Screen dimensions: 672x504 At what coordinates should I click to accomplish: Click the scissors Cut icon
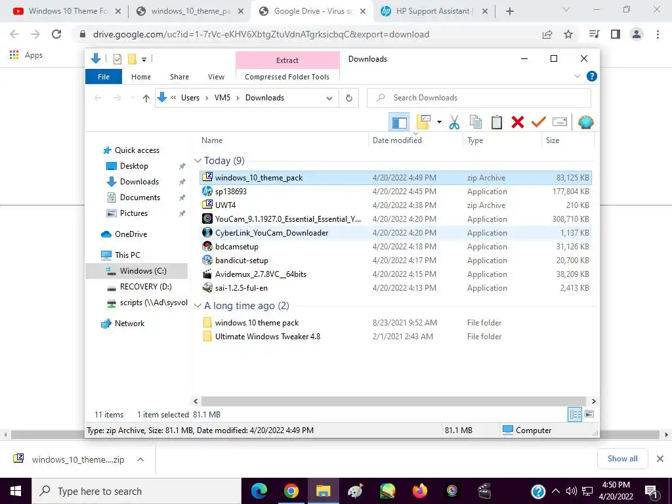tap(454, 123)
